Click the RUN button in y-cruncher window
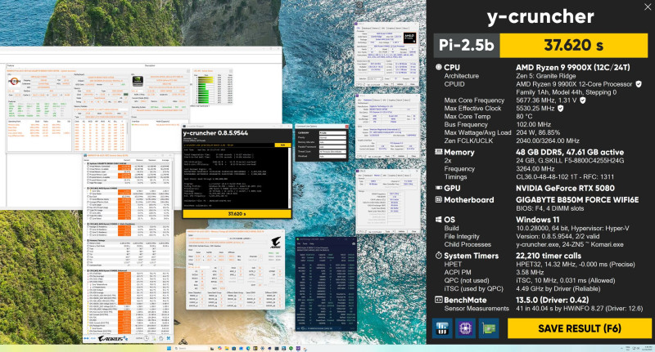 coord(282,145)
